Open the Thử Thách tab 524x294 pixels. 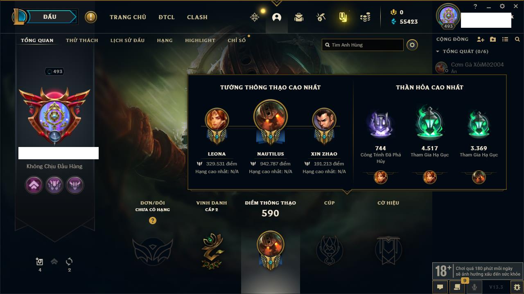pyautogui.click(x=82, y=40)
